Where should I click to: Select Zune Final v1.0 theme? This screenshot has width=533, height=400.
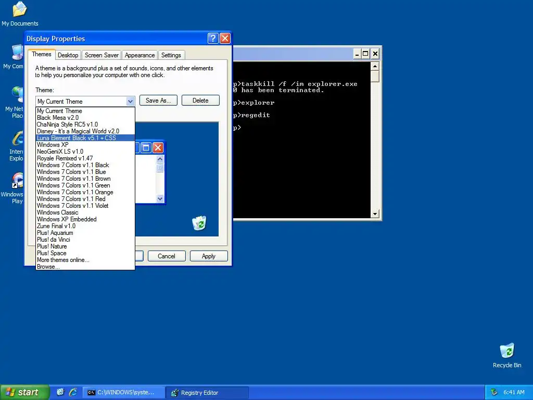tap(85, 226)
